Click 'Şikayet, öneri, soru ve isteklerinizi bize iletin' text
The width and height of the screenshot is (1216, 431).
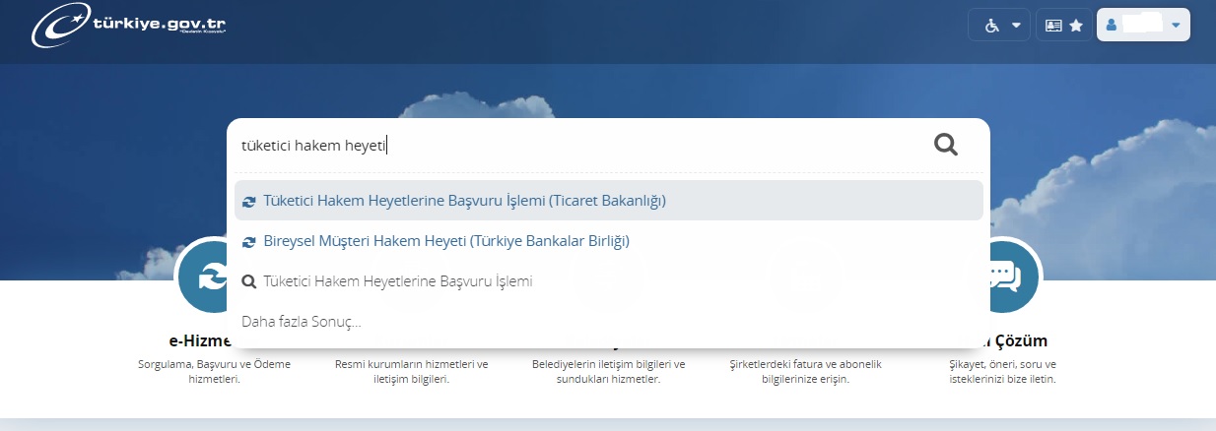1005,371
